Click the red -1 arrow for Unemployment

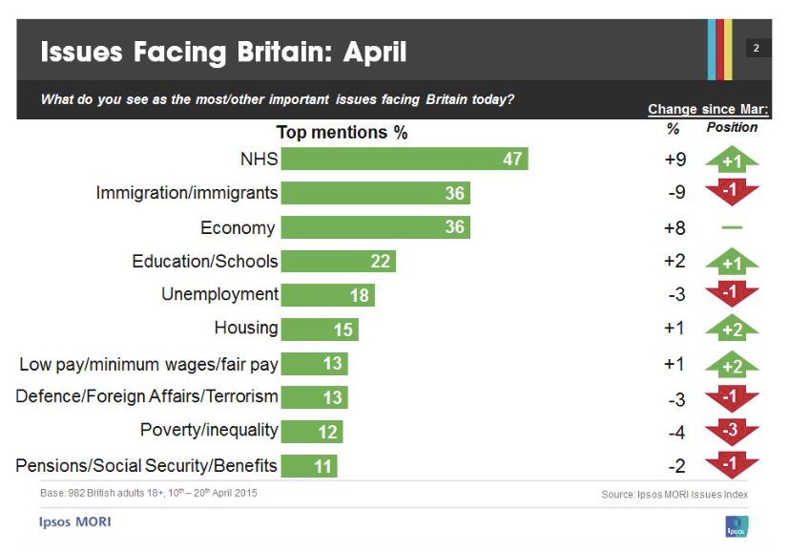pos(732,293)
